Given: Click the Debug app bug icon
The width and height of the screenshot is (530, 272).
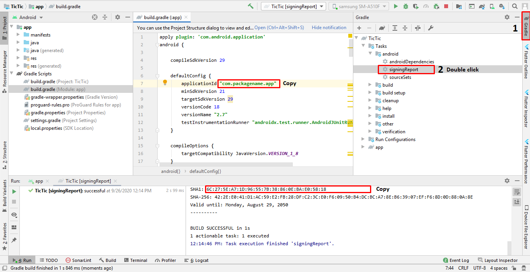Looking at the screenshot, I should (406, 6).
